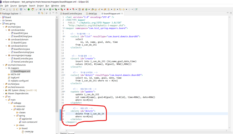Toggle fold marker on select detail line 22

65,75
